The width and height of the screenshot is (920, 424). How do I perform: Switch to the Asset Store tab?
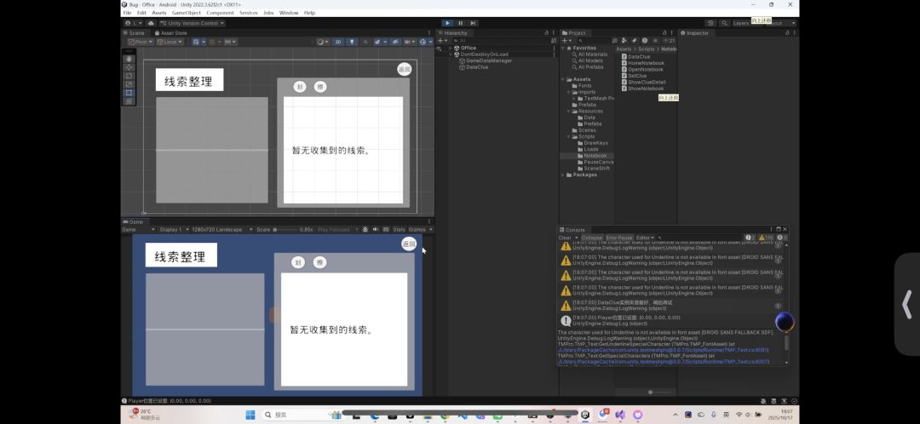click(x=173, y=32)
